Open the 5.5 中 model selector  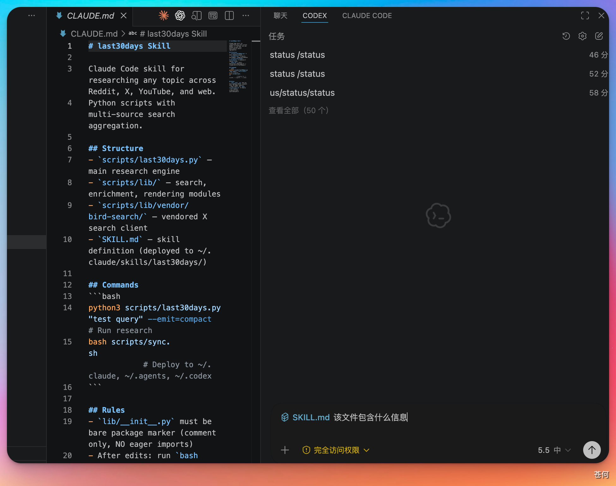coord(554,450)
